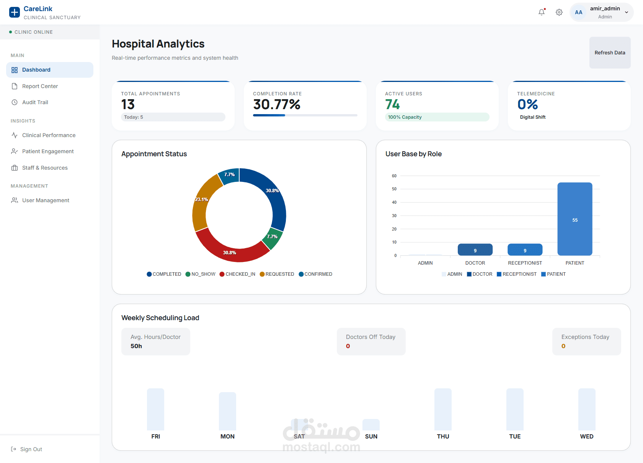Click the Audit Trail clock icon

pos(15,102)
